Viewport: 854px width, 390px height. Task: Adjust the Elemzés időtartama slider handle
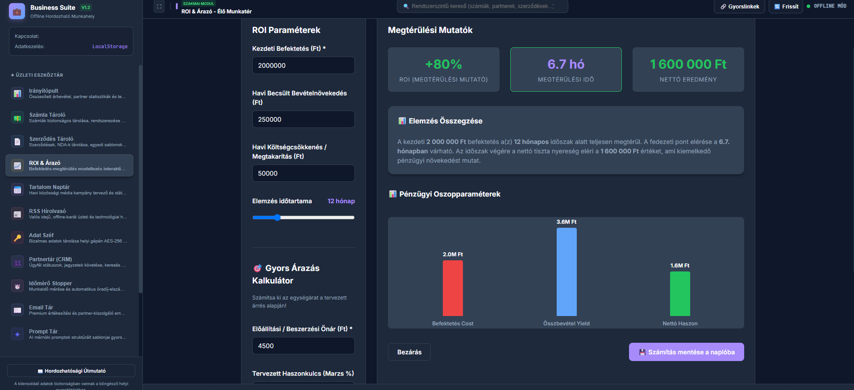277,218
